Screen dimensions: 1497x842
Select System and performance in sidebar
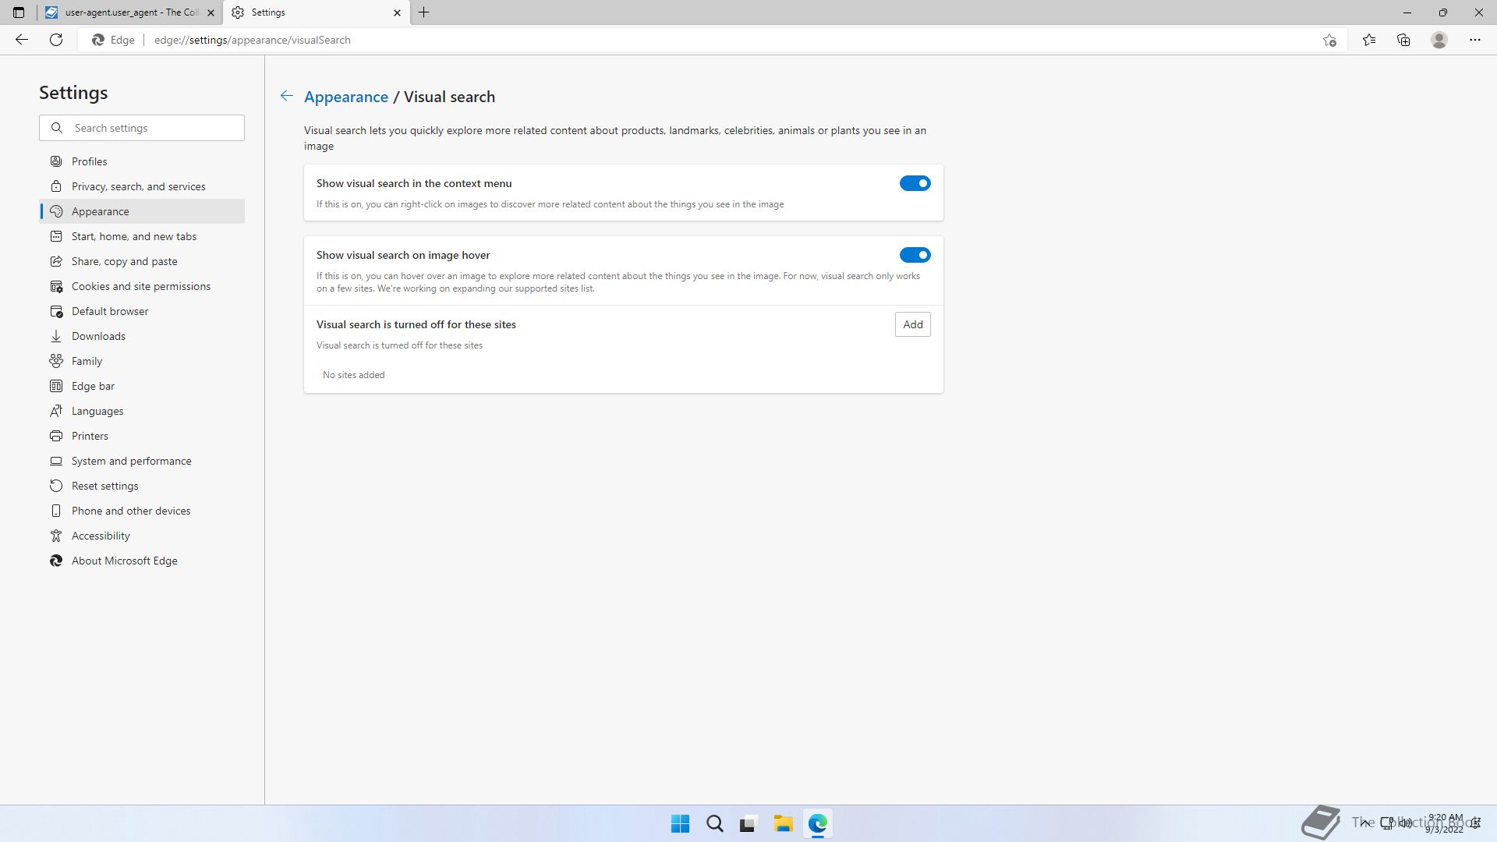(131, 461)
